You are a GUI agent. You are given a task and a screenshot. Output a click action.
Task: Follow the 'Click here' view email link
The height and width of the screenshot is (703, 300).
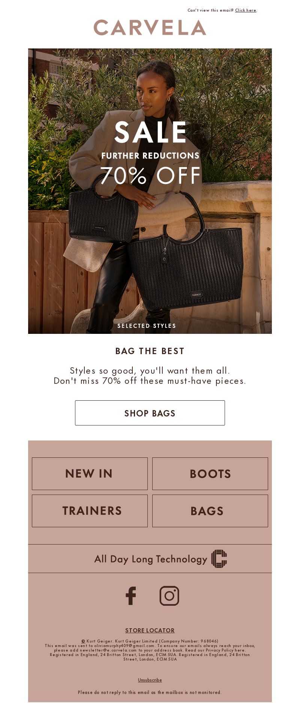click(x=246, y=11)
